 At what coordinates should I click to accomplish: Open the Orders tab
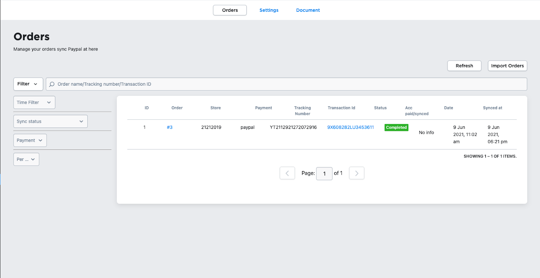coord(230,10)
